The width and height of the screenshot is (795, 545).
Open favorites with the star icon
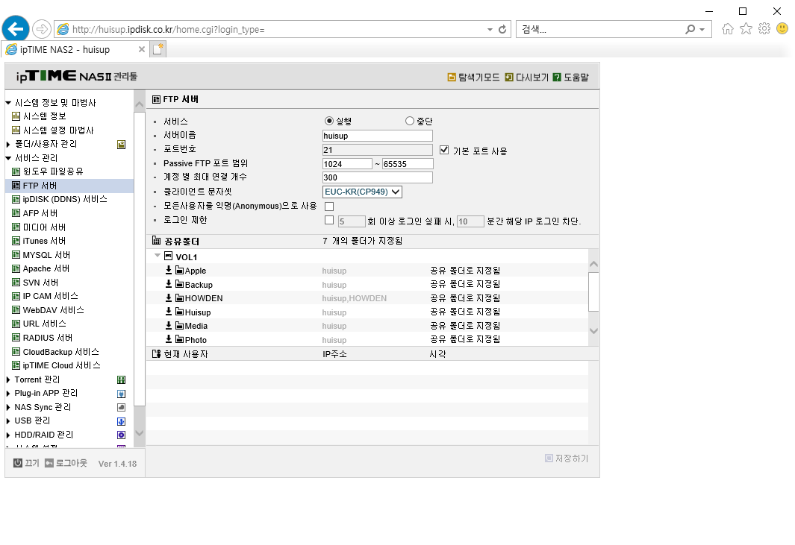746,29
